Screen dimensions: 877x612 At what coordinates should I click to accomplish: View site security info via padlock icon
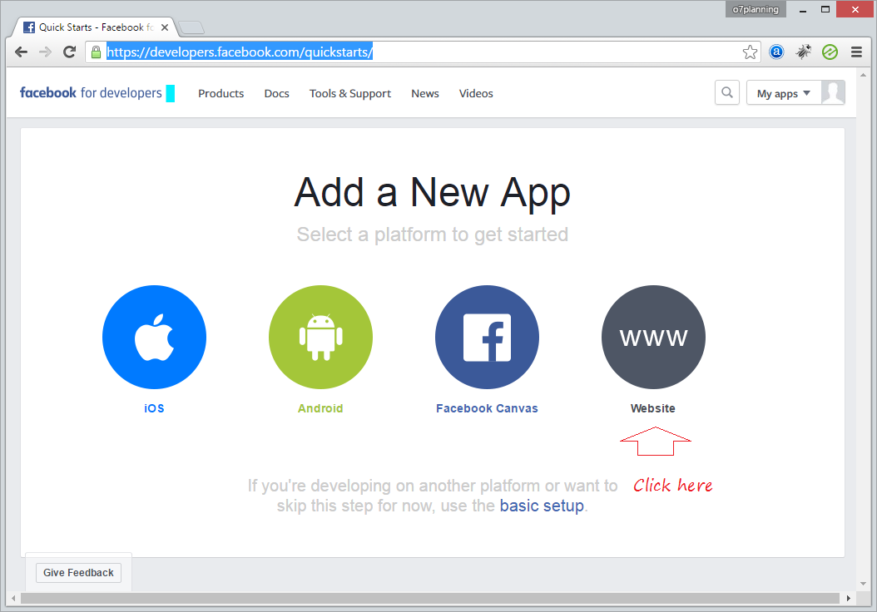(x=97, y=52)
